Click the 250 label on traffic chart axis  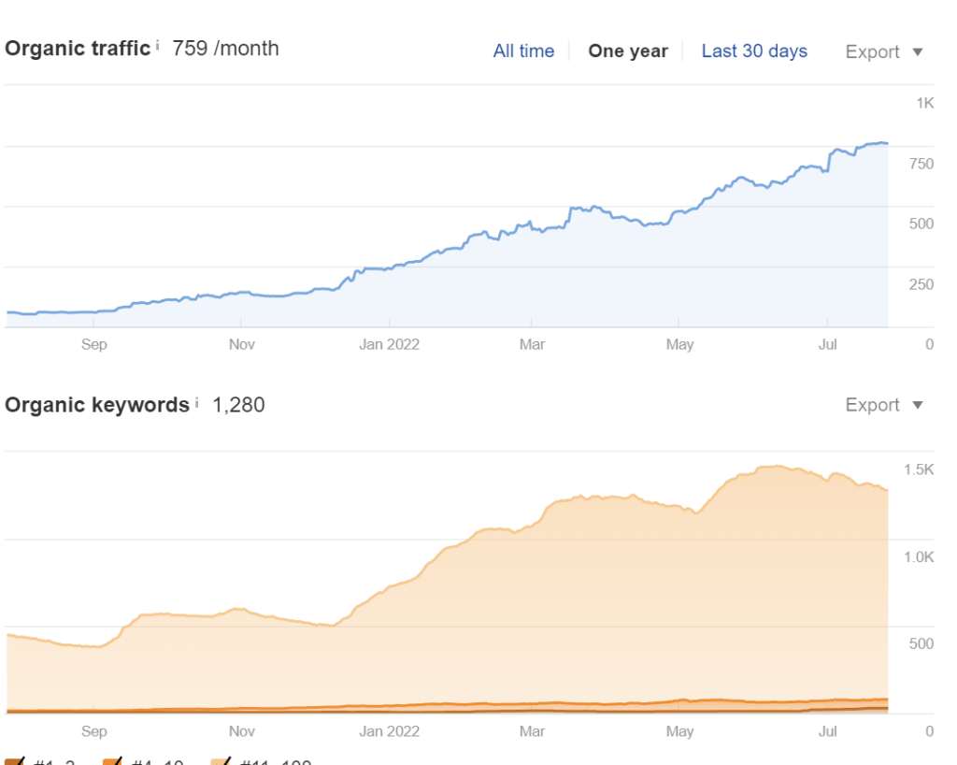(x=921, y=284)
